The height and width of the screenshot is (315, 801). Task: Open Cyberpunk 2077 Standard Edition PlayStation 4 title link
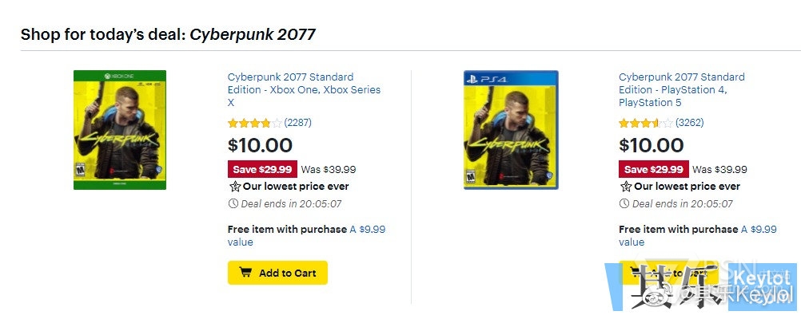click(x=681, y=89)
